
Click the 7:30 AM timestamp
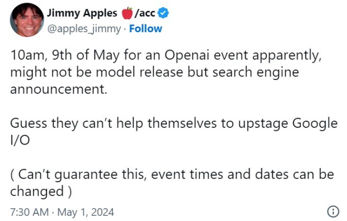[x=30, y=212]
